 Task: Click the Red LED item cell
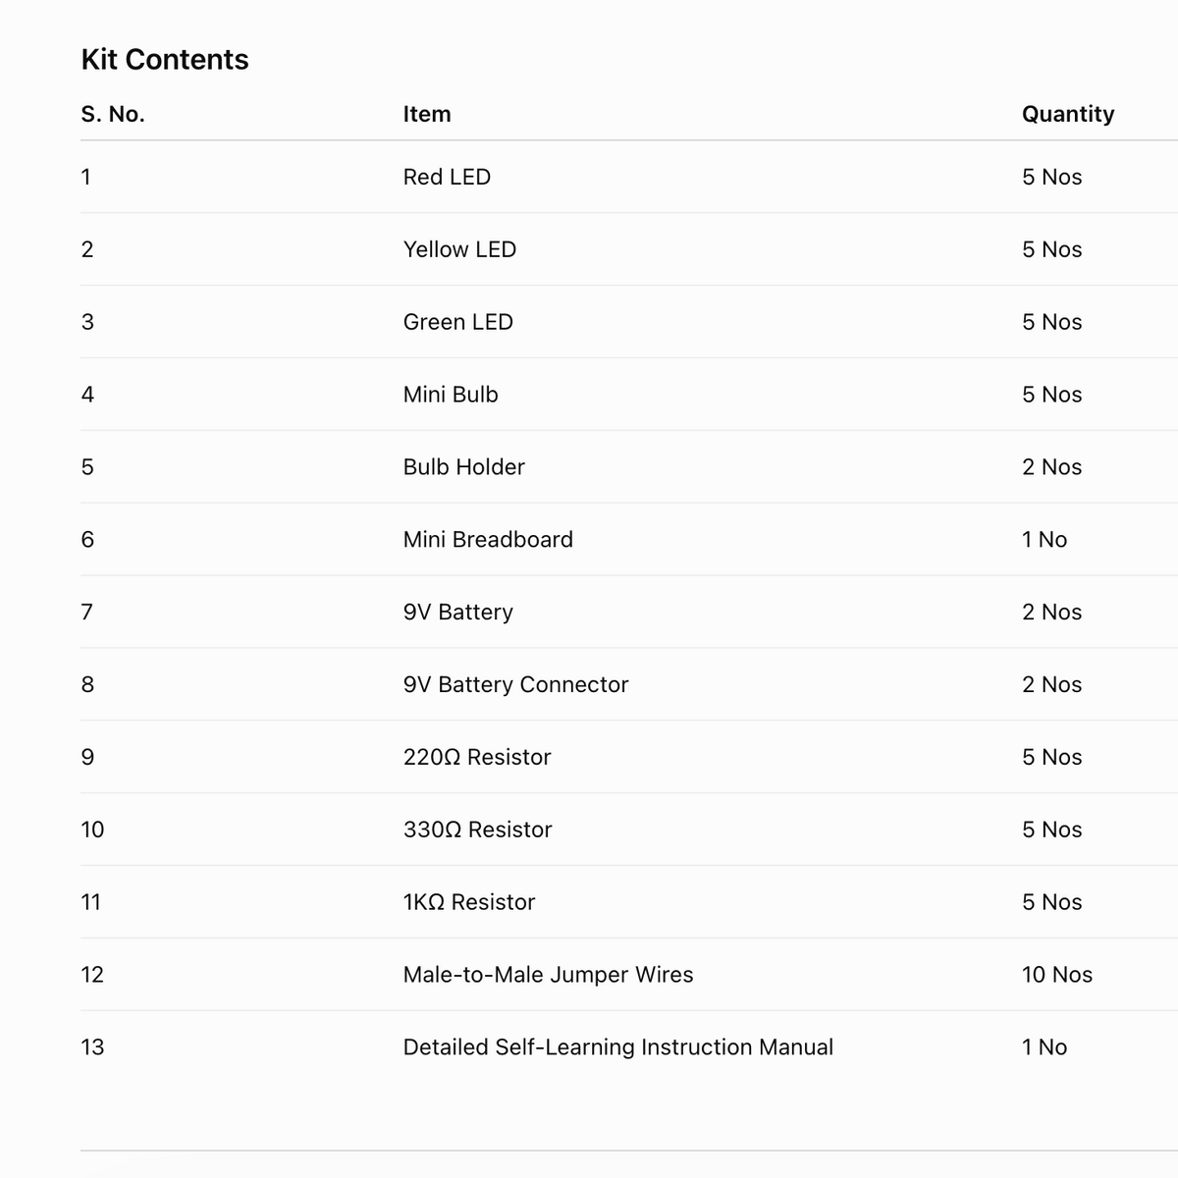pyautogui.click(x=447, y=177)
